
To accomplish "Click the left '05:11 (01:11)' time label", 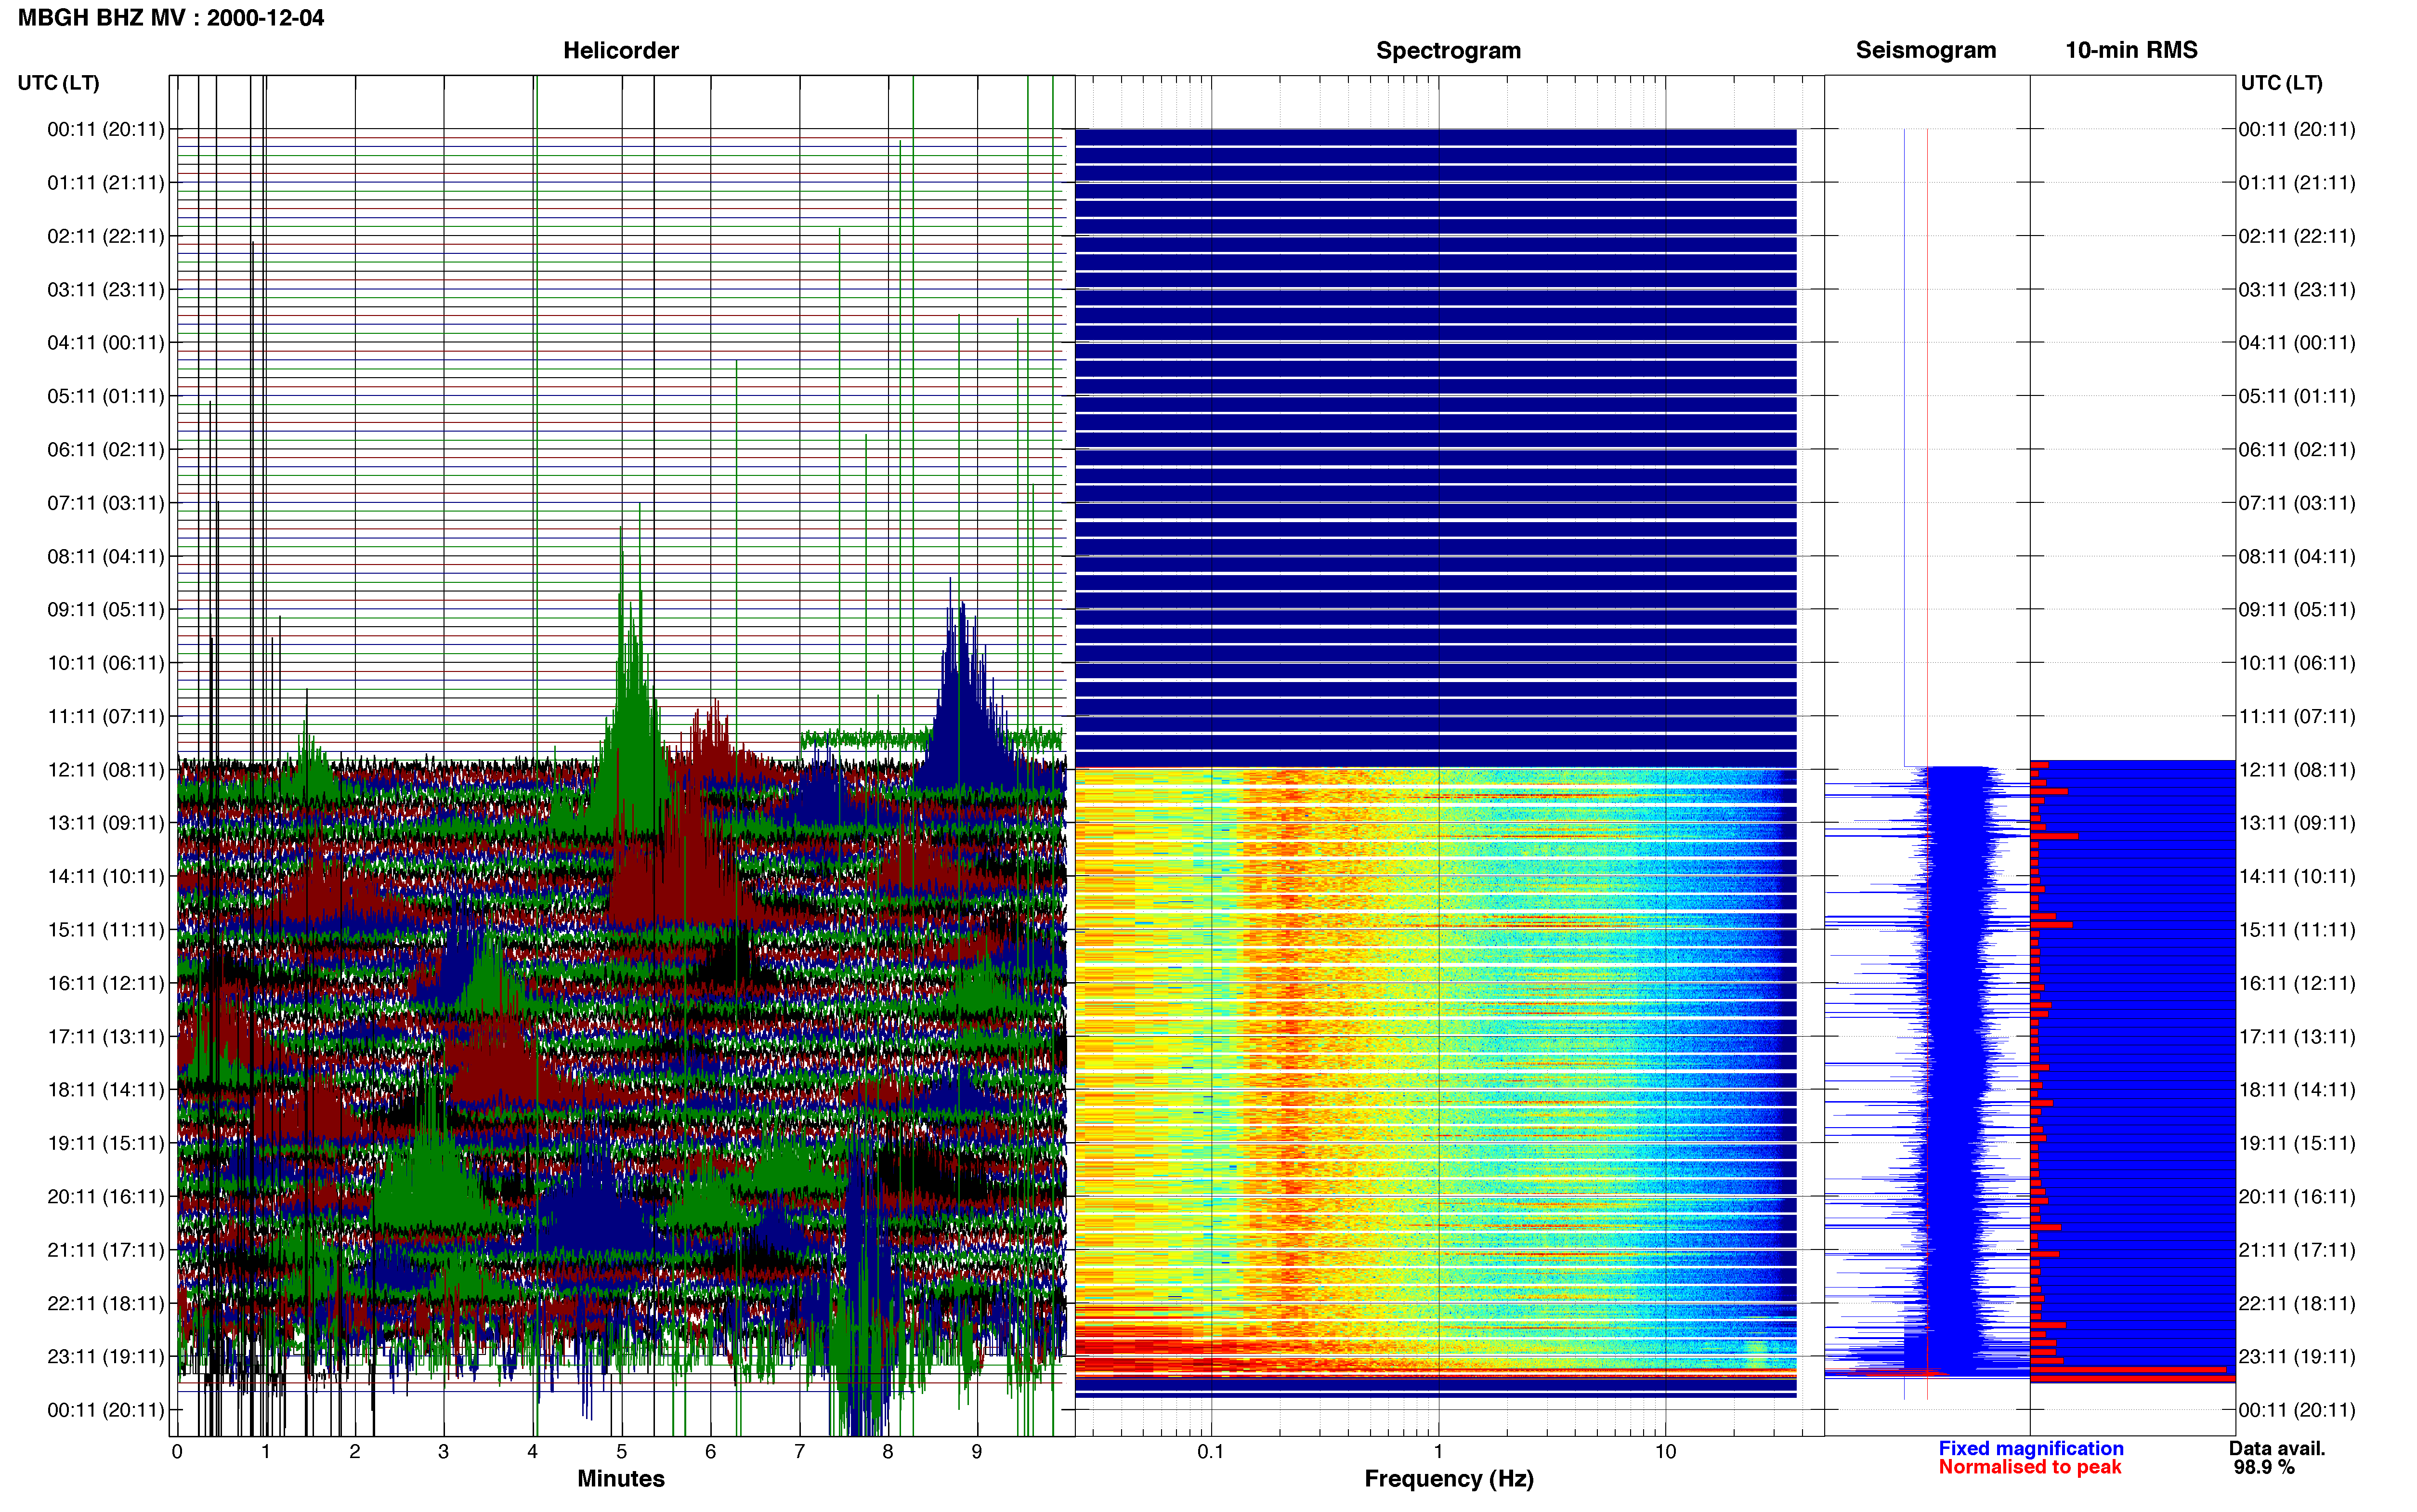I will [106, 396].
